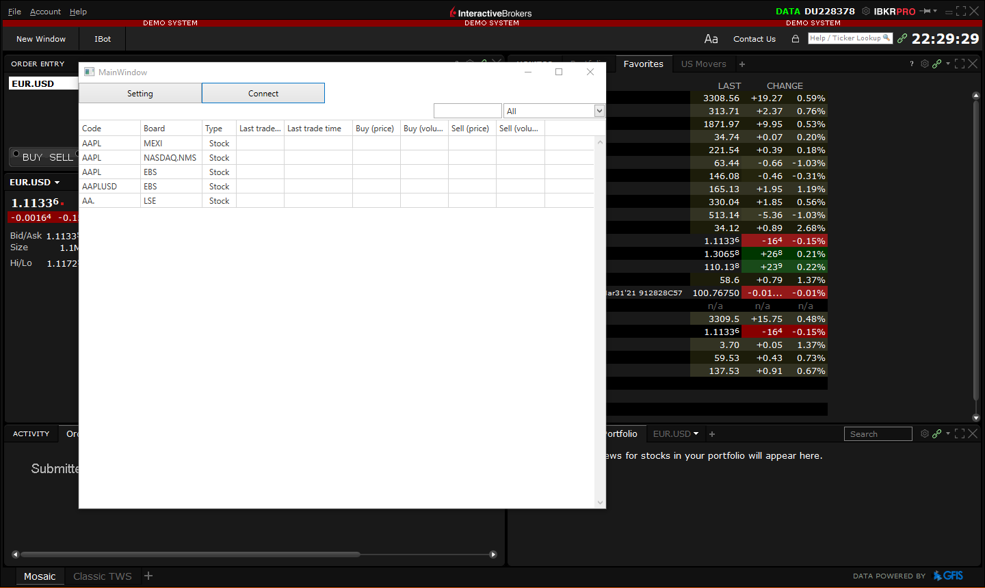Open the EUR.USD dropdown in quote panel
This screenshot has height=588, width=985.
57,183
